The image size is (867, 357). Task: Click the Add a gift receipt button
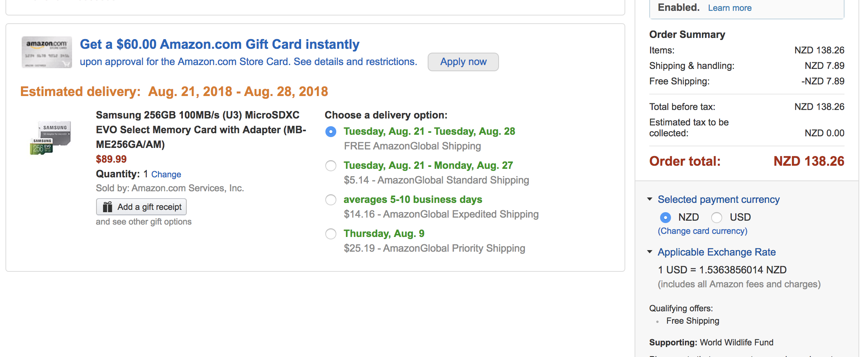141,207
